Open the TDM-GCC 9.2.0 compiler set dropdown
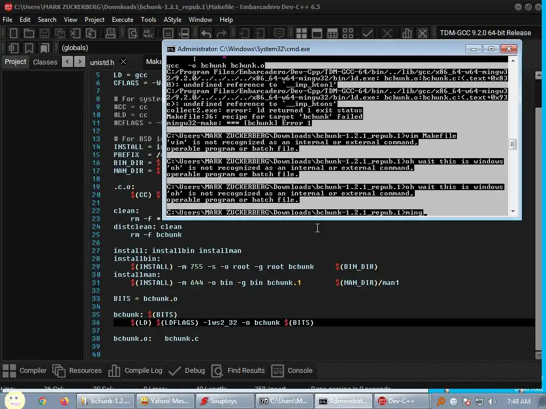546x409 pixels. pos(485,32)
